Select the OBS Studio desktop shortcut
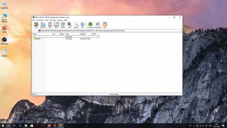 click(5, 41)
